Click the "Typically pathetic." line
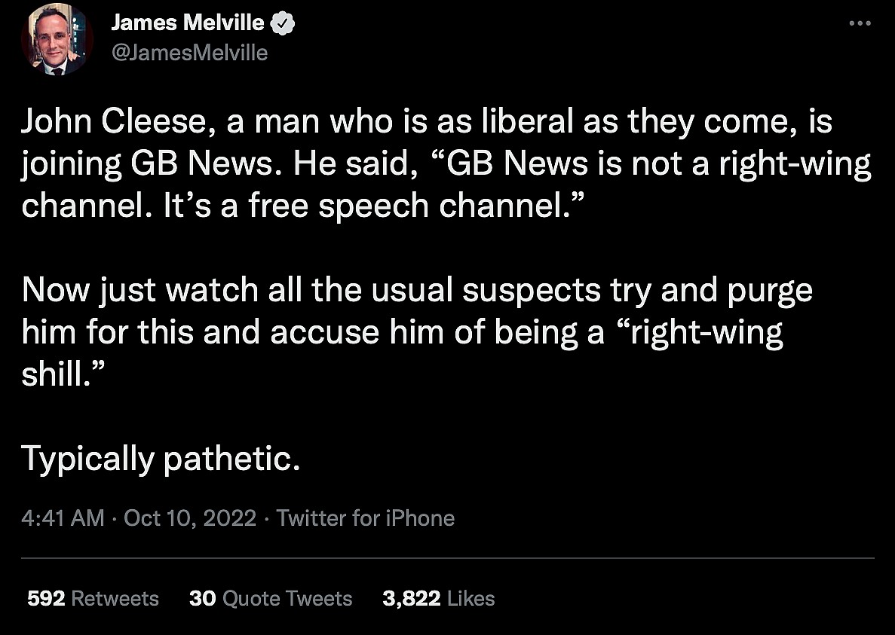This screenshot has height=635, width=895. [161, 458]
